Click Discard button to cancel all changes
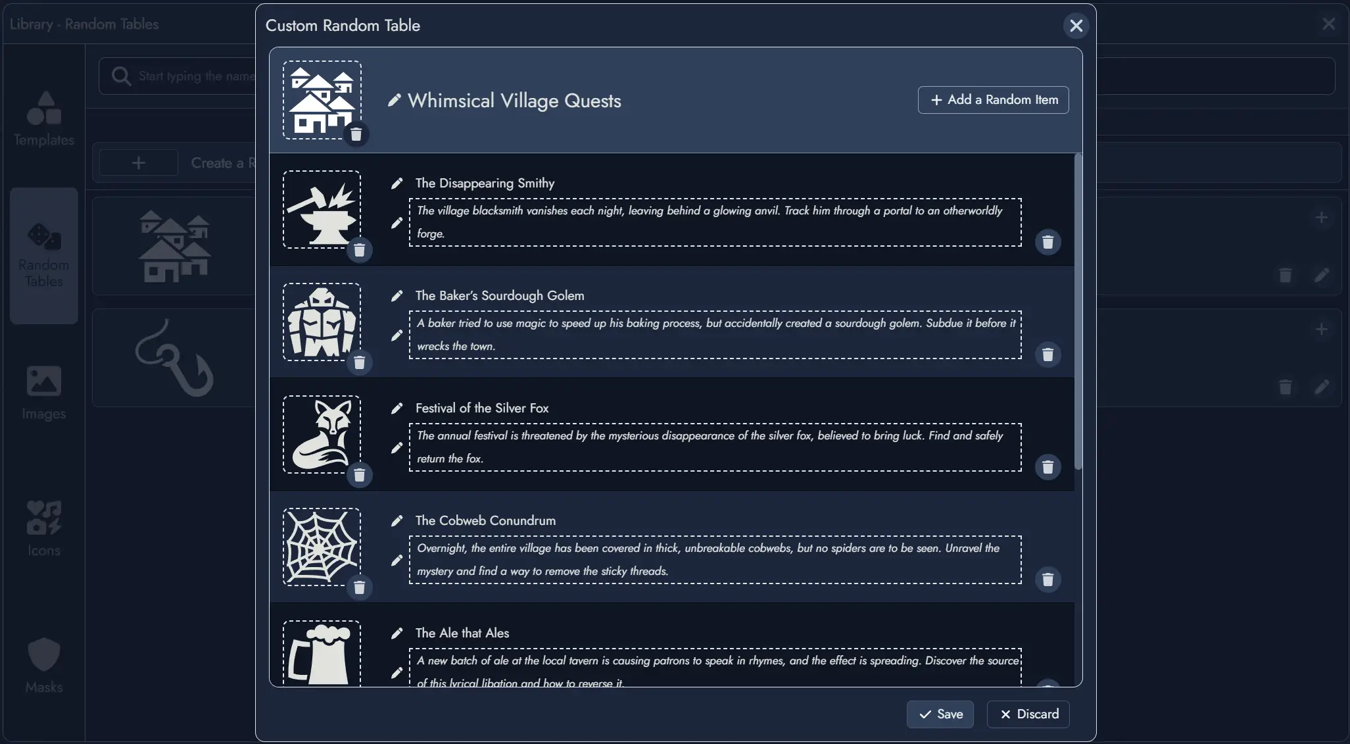 click(1028, 714)
